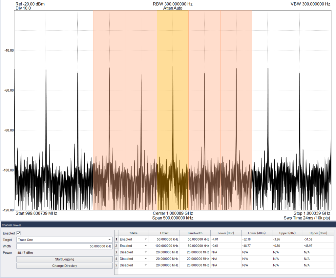The image size is (336, 278).
Task: Click the Start Logging button
Action: 64,259
